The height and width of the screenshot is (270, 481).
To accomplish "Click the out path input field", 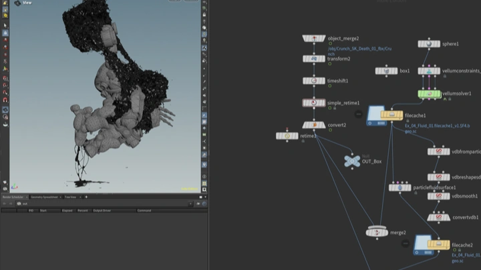I will coord(104,203).
